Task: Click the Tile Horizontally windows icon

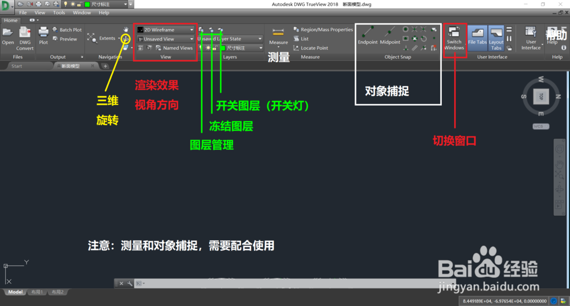Action: point(509,30)
